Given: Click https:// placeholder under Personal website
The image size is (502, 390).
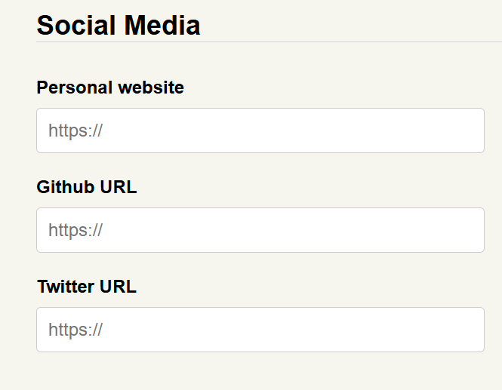Looking at the screenshot, I should pos(75,131).
